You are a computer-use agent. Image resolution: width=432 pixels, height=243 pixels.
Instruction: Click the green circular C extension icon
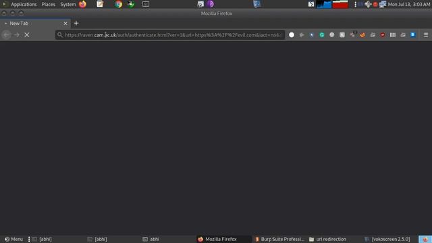322,35
